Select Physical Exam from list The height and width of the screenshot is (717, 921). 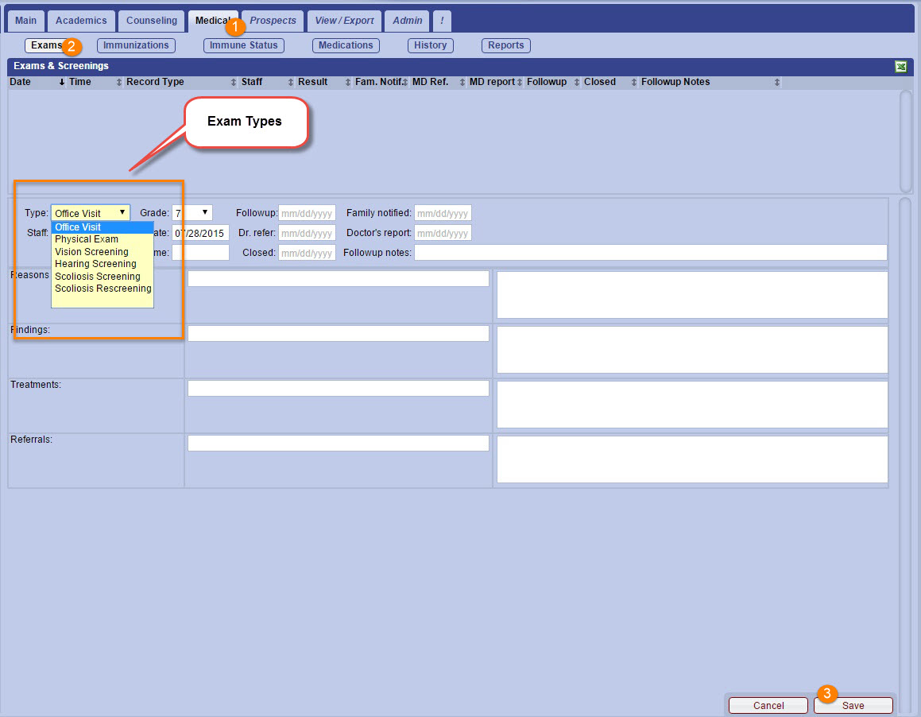tap(87, 239)
